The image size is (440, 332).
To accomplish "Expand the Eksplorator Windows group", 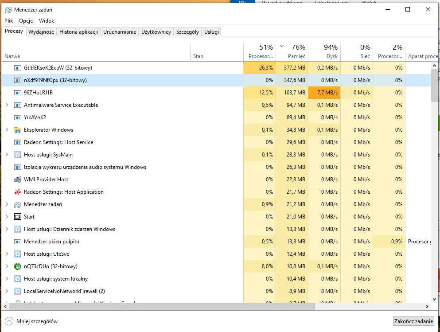I will pyautogui.click(x=7, y=130).
